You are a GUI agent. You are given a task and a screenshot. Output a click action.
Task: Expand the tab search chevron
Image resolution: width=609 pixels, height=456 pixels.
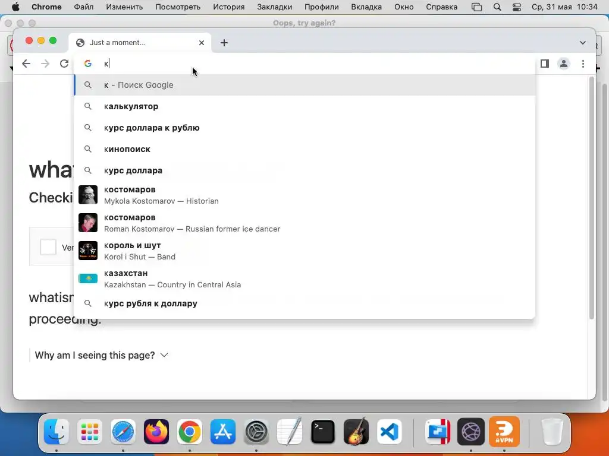583,43
